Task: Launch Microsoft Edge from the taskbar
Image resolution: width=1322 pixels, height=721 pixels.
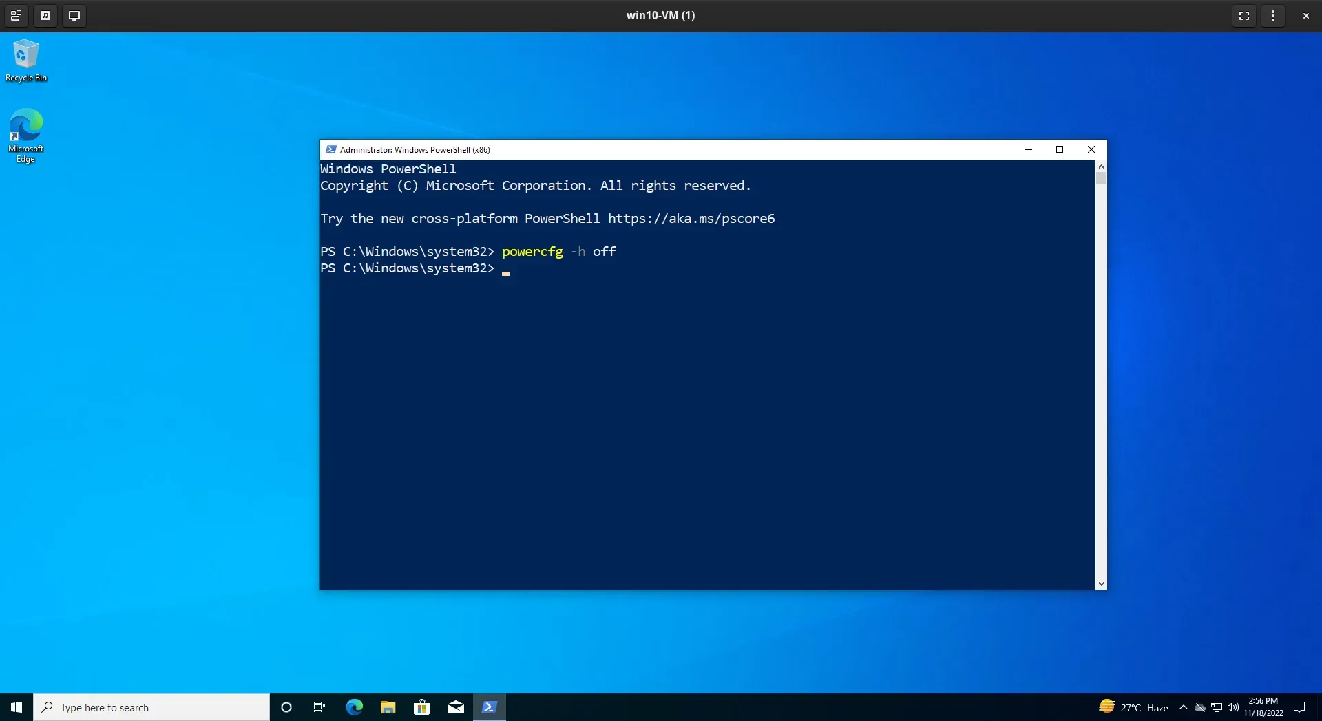Action: (x=354, y=707)
